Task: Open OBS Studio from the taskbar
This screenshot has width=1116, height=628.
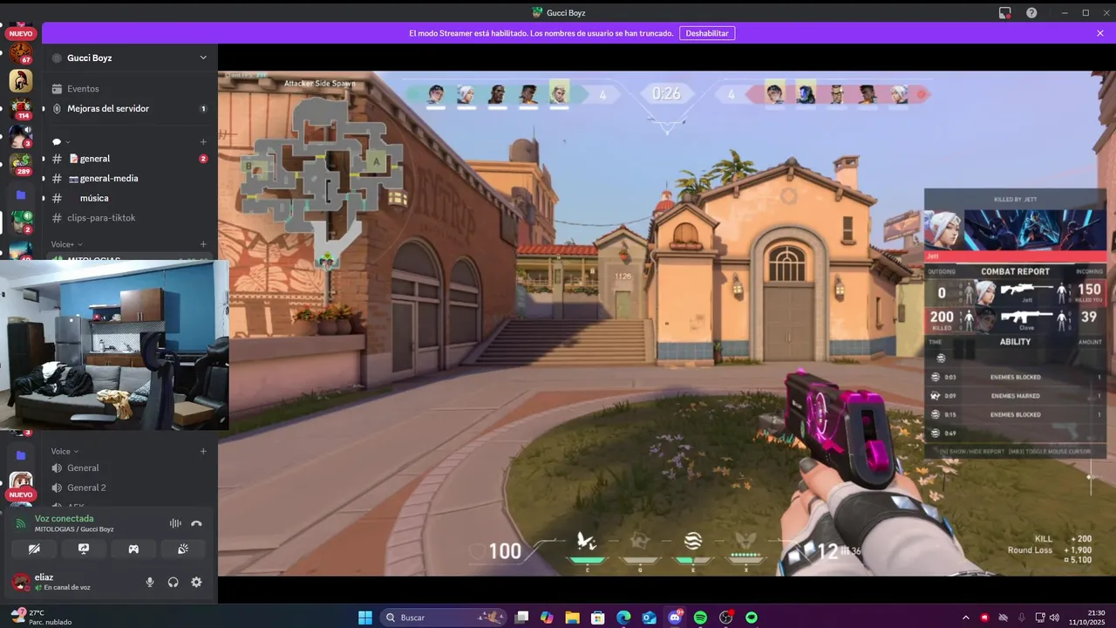Action: [x=725, y=618]
